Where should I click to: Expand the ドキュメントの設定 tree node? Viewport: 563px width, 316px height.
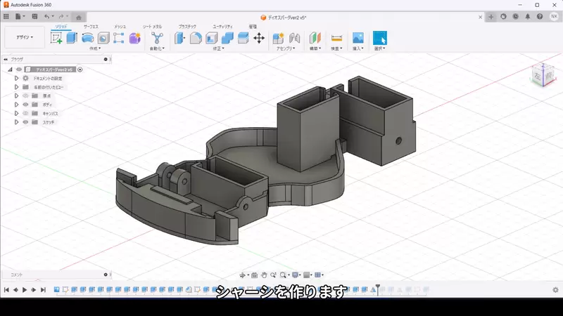(16, 78)
